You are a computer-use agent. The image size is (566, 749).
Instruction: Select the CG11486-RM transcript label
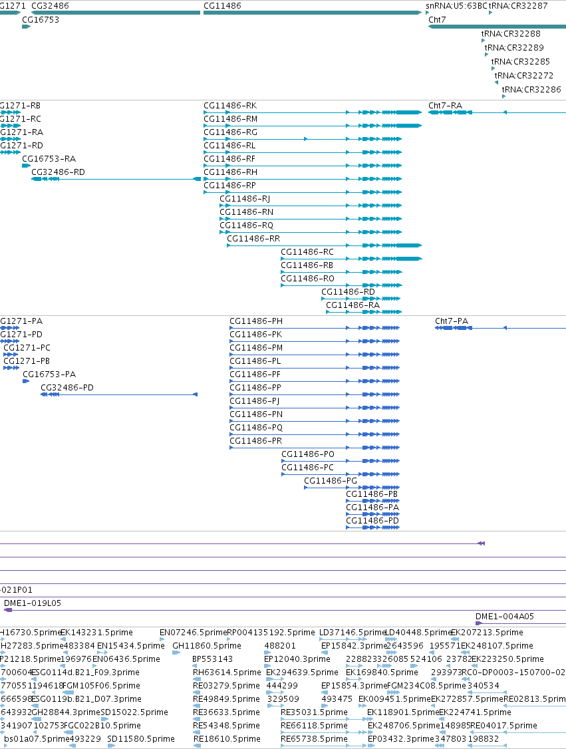point(231,119)
